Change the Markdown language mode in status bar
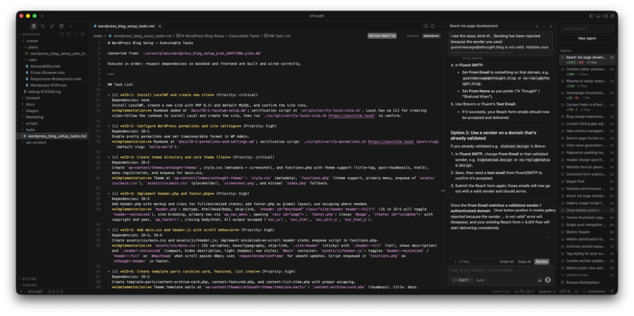The height and width of the screenshot is (316, 634). [597, 291]
